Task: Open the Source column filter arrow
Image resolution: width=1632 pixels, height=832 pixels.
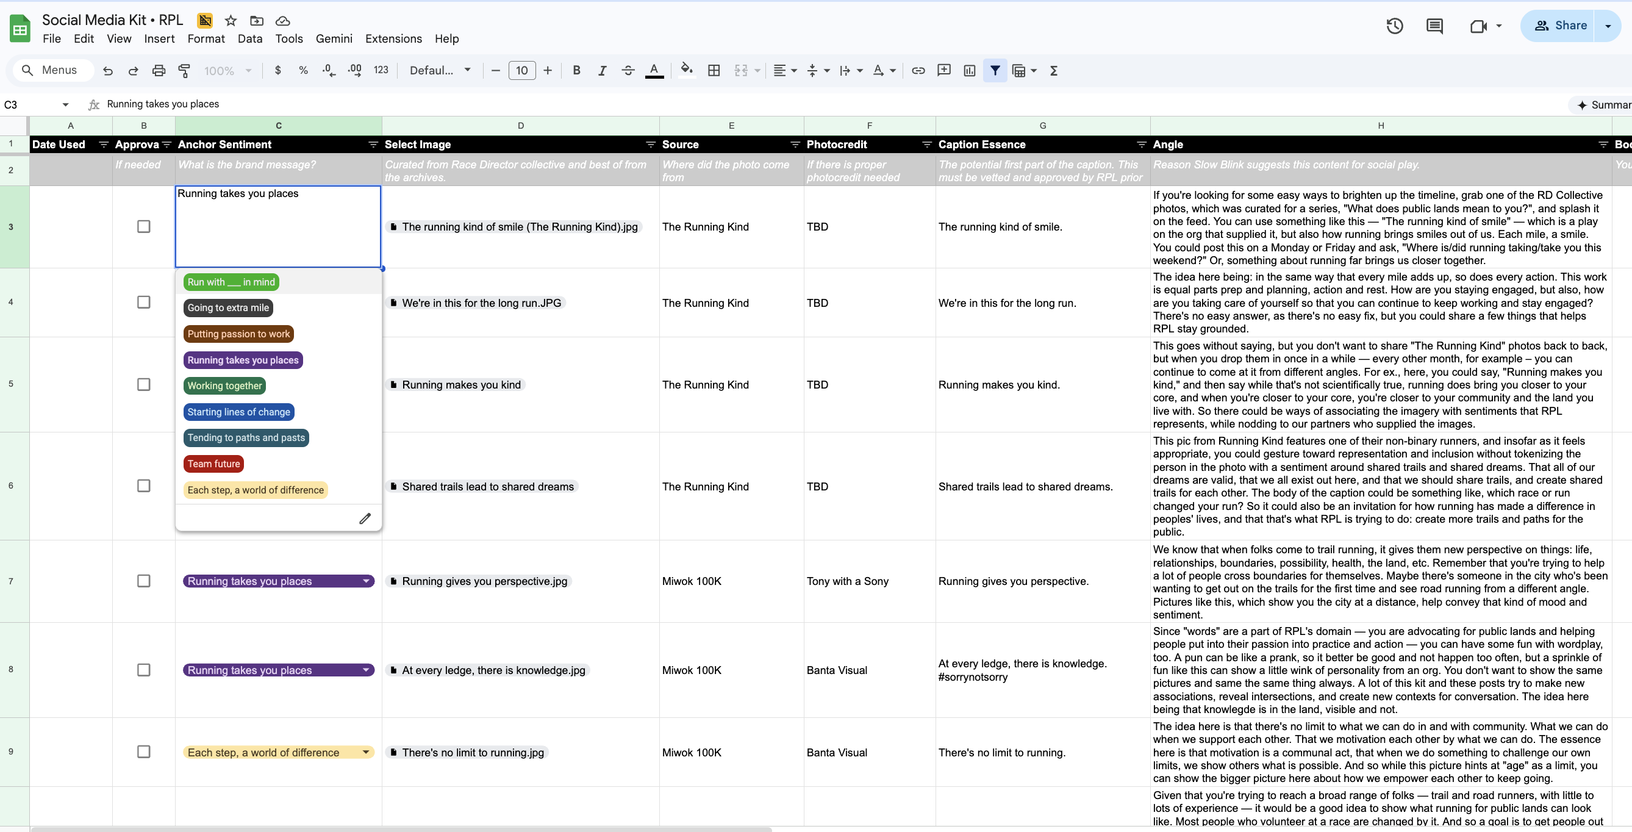Action: [x=795, y=145]
